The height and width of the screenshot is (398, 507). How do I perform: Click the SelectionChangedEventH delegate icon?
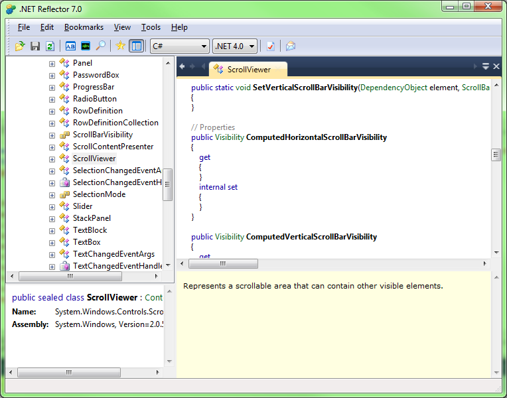64,182
